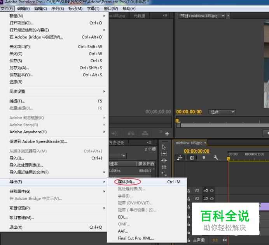Choose 媒体(M)... export option
Viewport: 269px width, 245px height.
[x=147, y=182]
